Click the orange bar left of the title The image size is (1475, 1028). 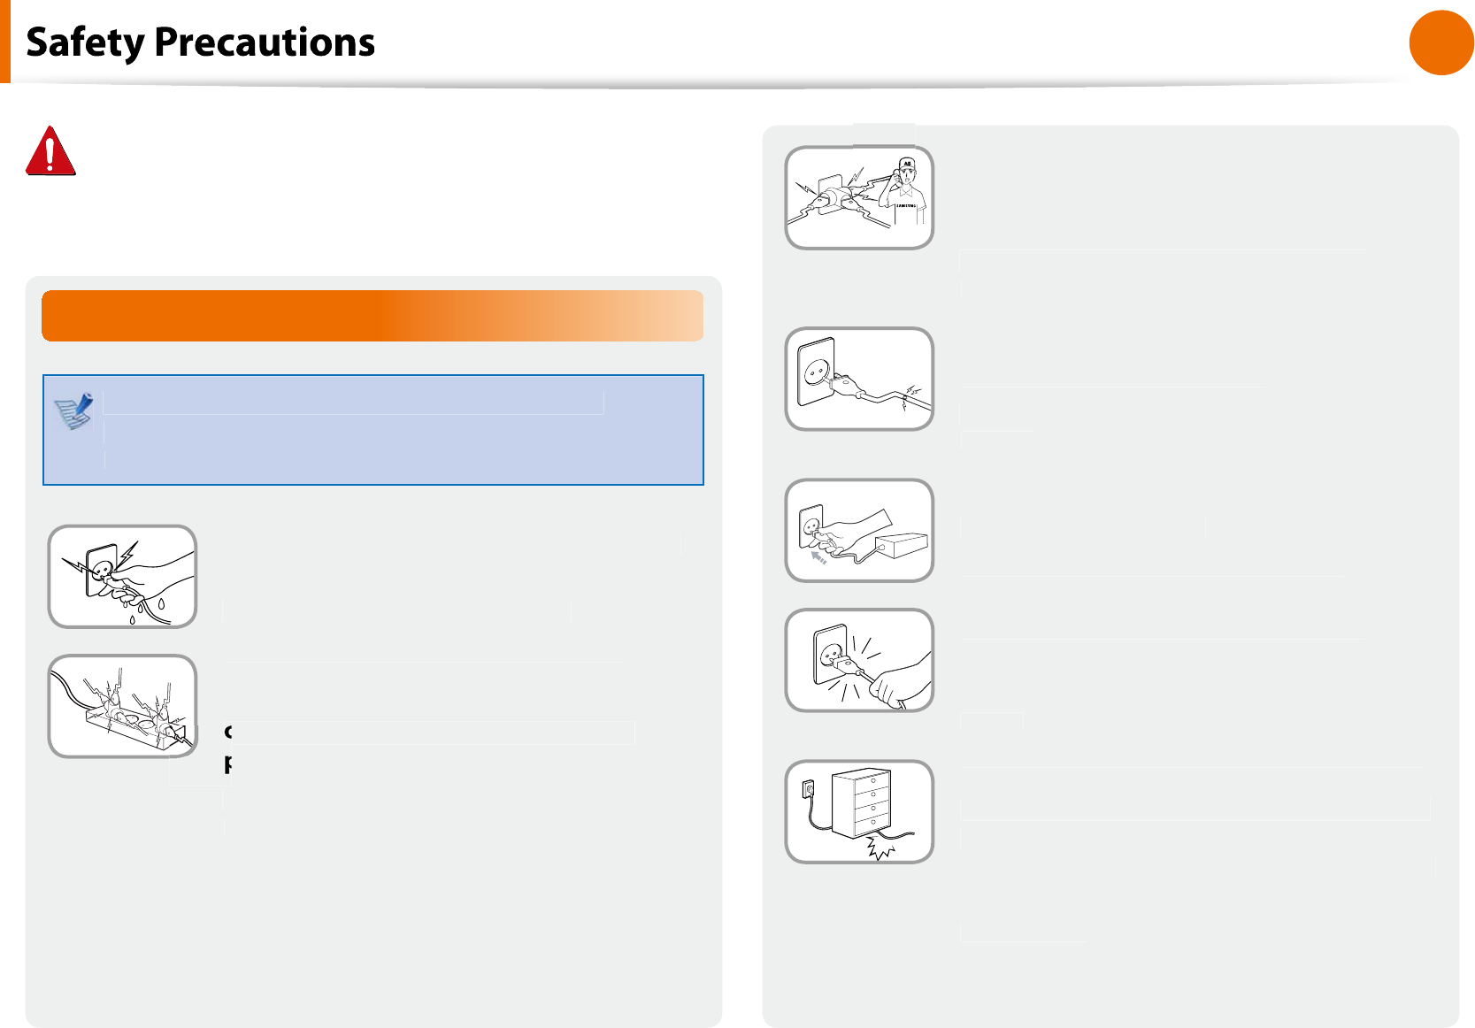4,42
